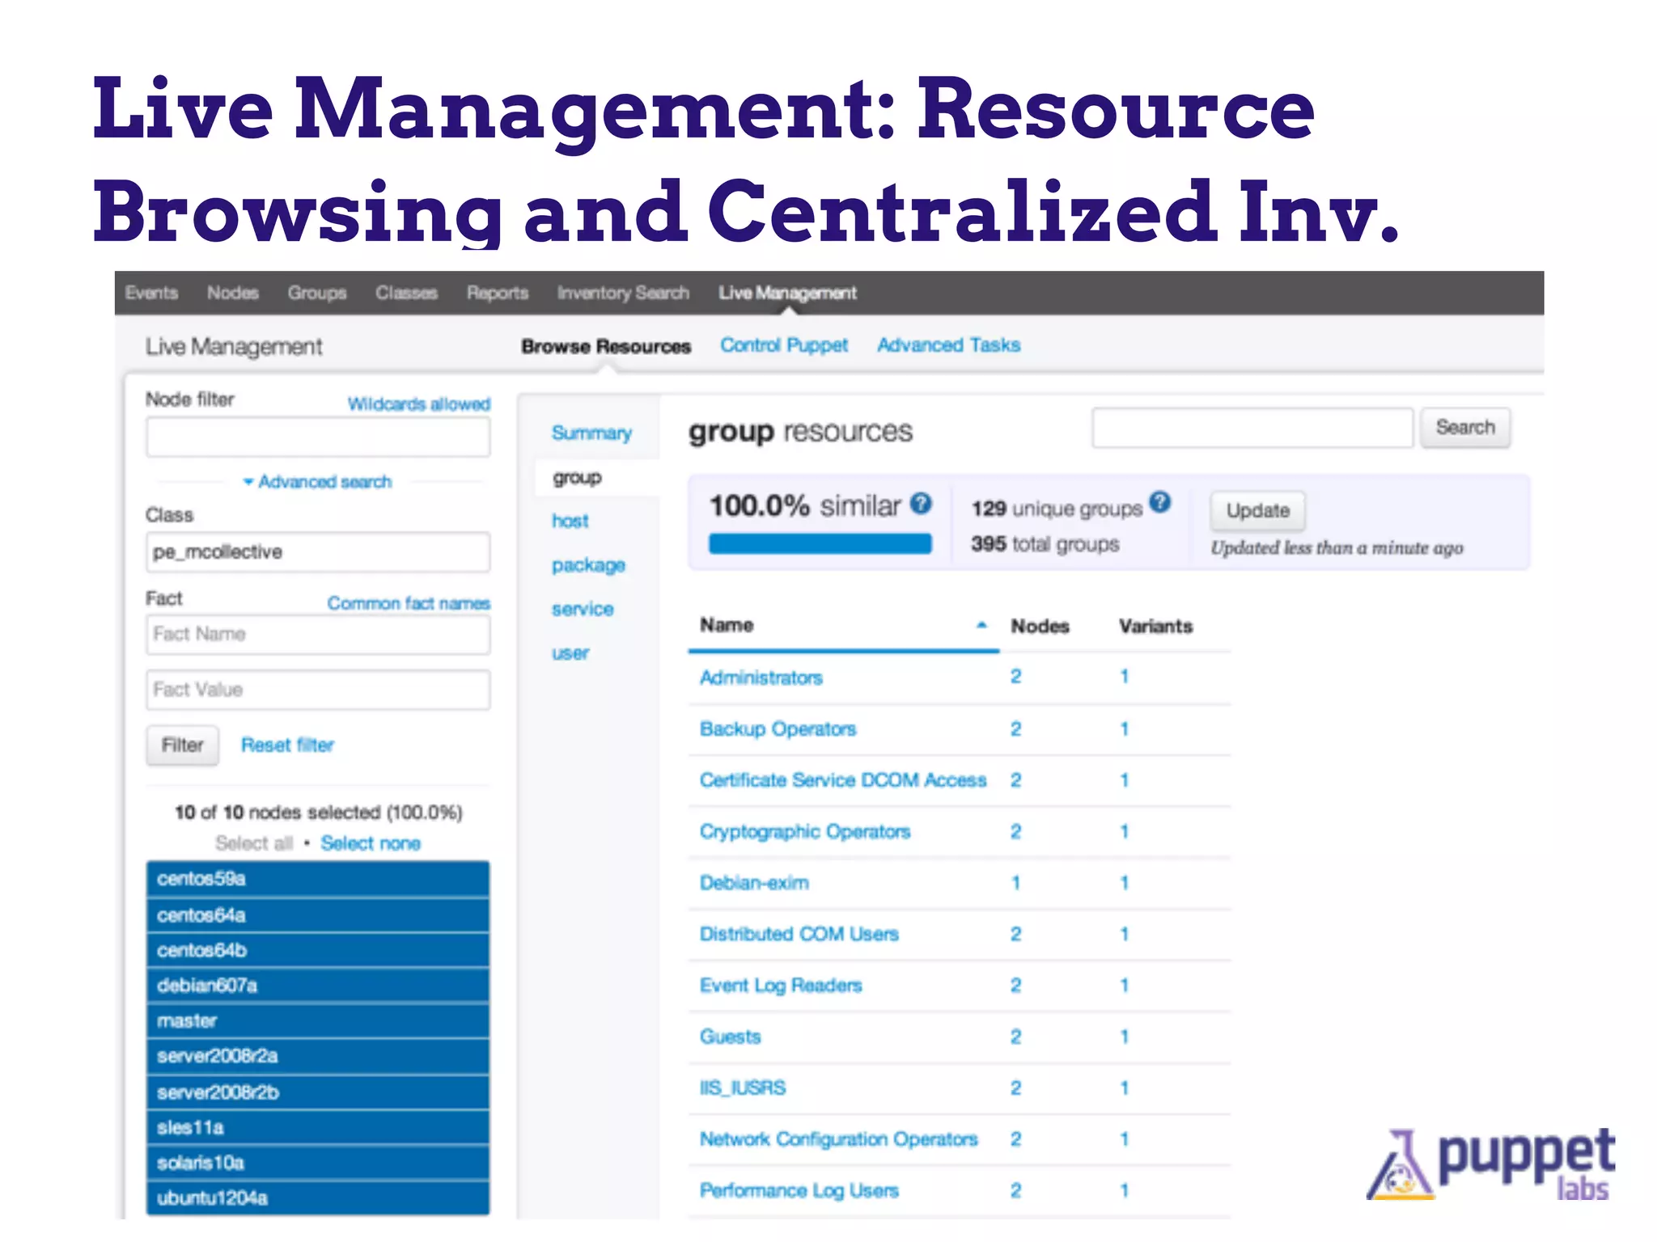This screenshot has height=1242, width=1657.
Task: Select the Live Management top tab
Action: (x=787, y=293)
